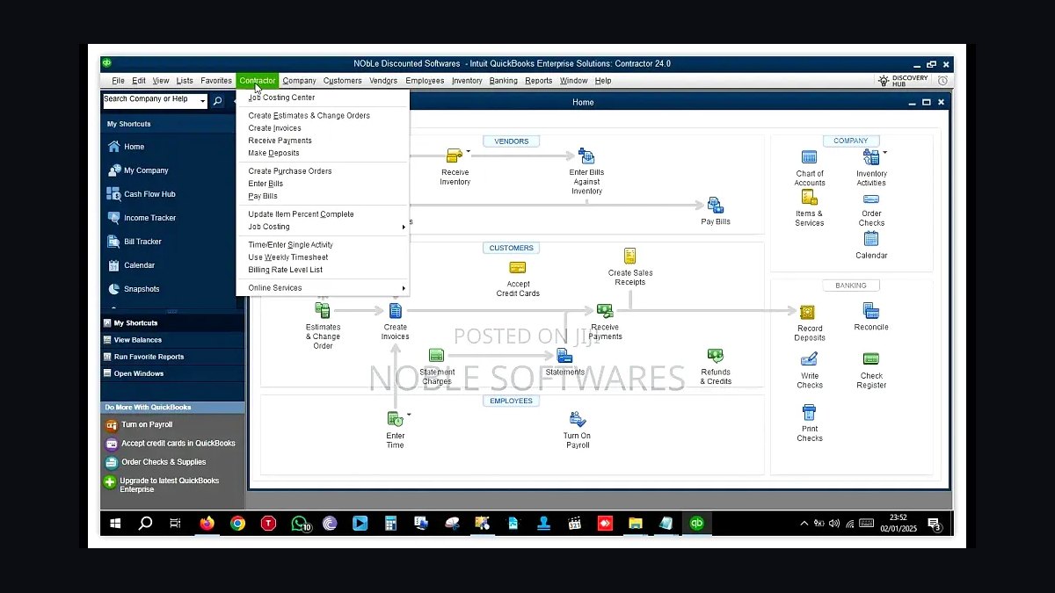Click Create Sales Receipts icon
This screenshot has width=1055, height=593.
(x=629, y=256)
